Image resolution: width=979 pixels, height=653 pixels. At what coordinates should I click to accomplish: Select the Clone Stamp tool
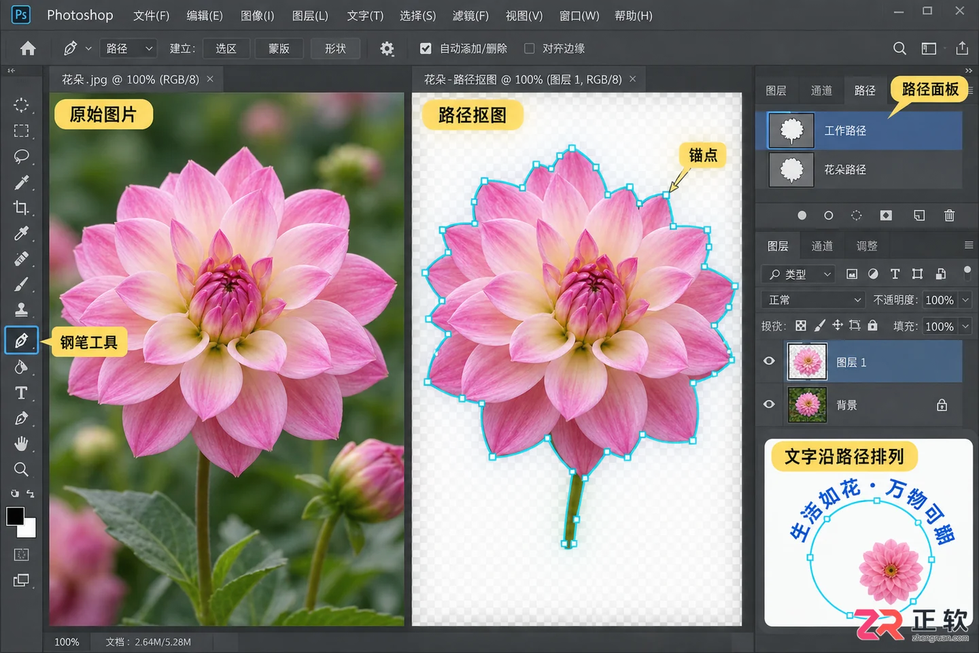pyautogui.click(x=21, y=310)
